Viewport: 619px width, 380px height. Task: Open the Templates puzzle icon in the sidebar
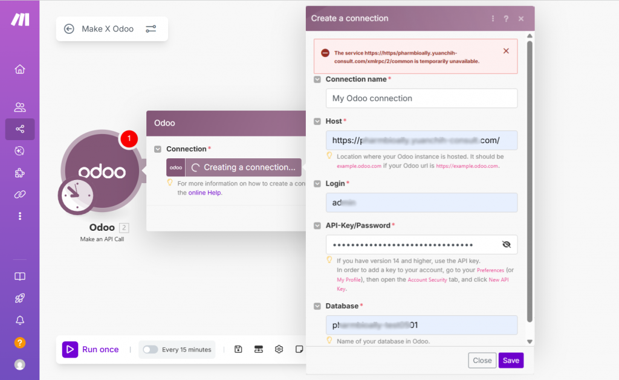tap(20, 173)
